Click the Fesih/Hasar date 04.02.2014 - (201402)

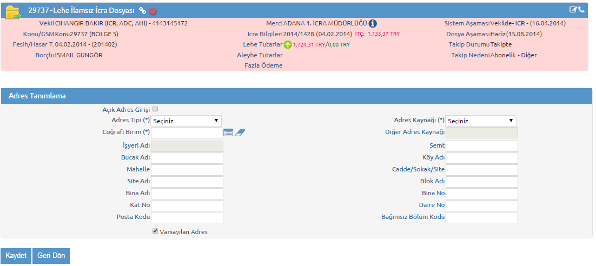point(86,44)
